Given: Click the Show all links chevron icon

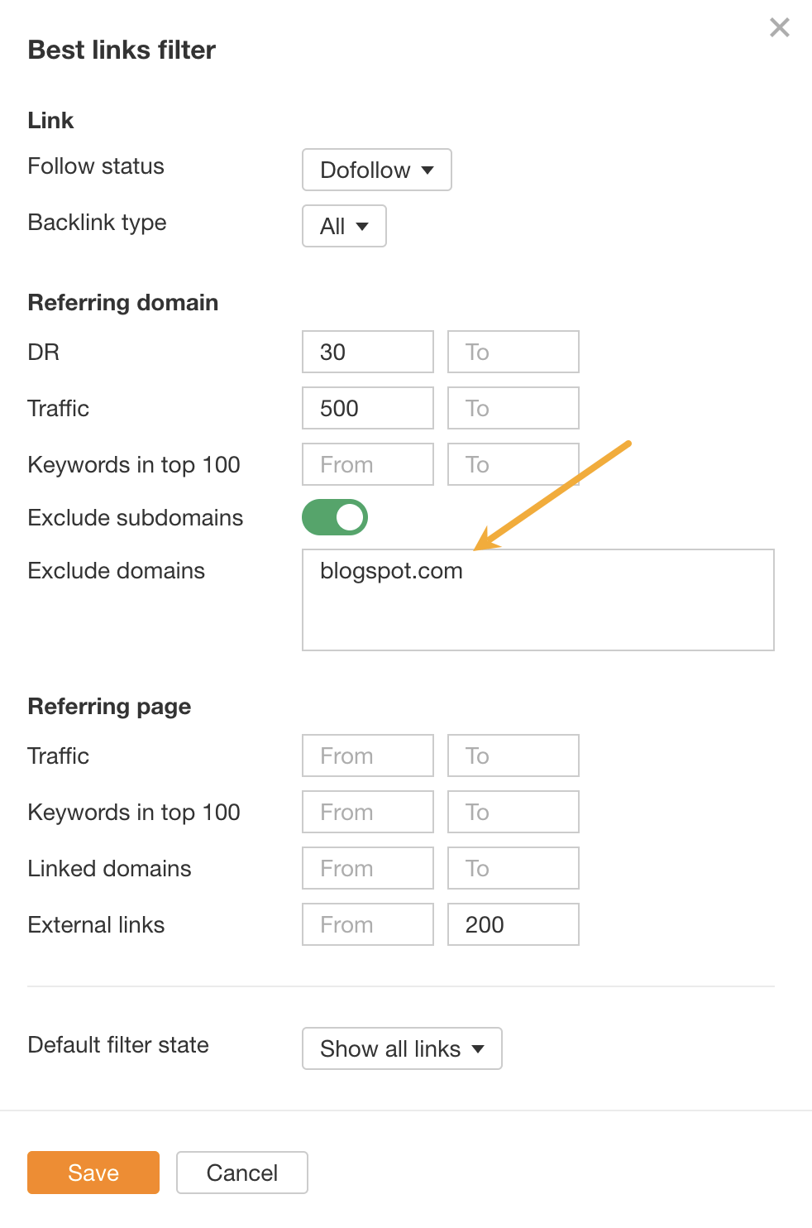Looking at the screenshot, I should coord(477,1048).
